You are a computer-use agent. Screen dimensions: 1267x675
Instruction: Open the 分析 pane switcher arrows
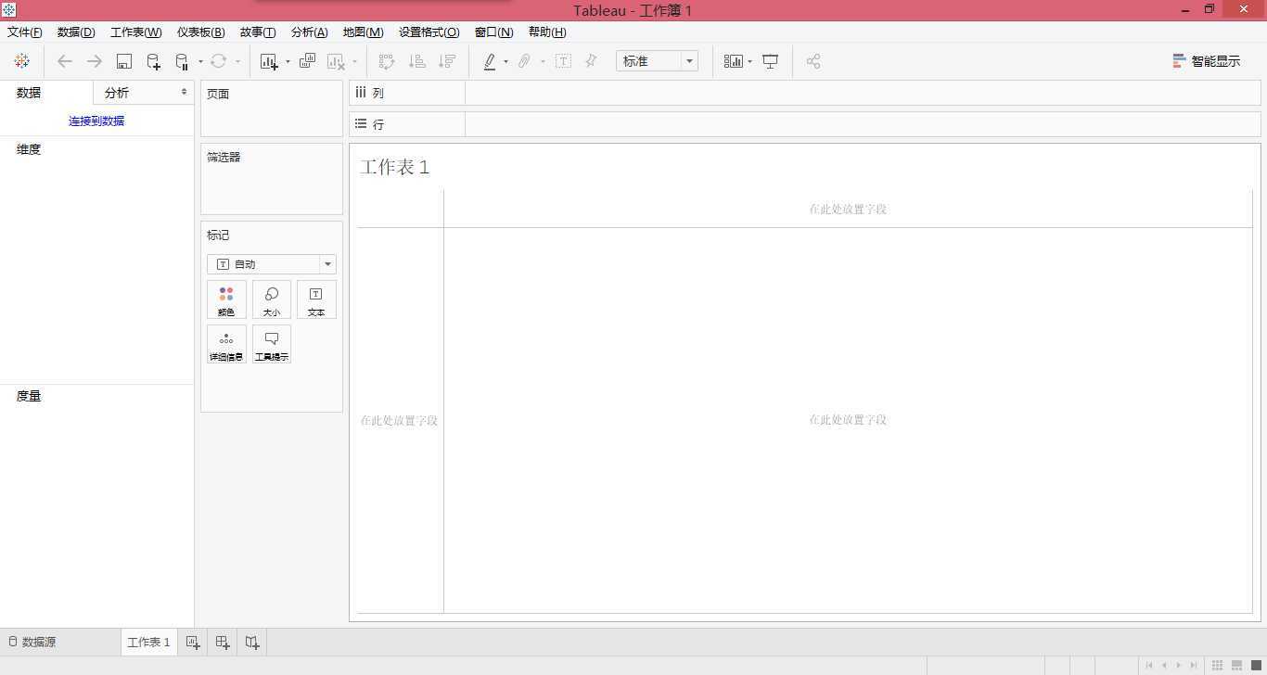[x=184, y=92]
